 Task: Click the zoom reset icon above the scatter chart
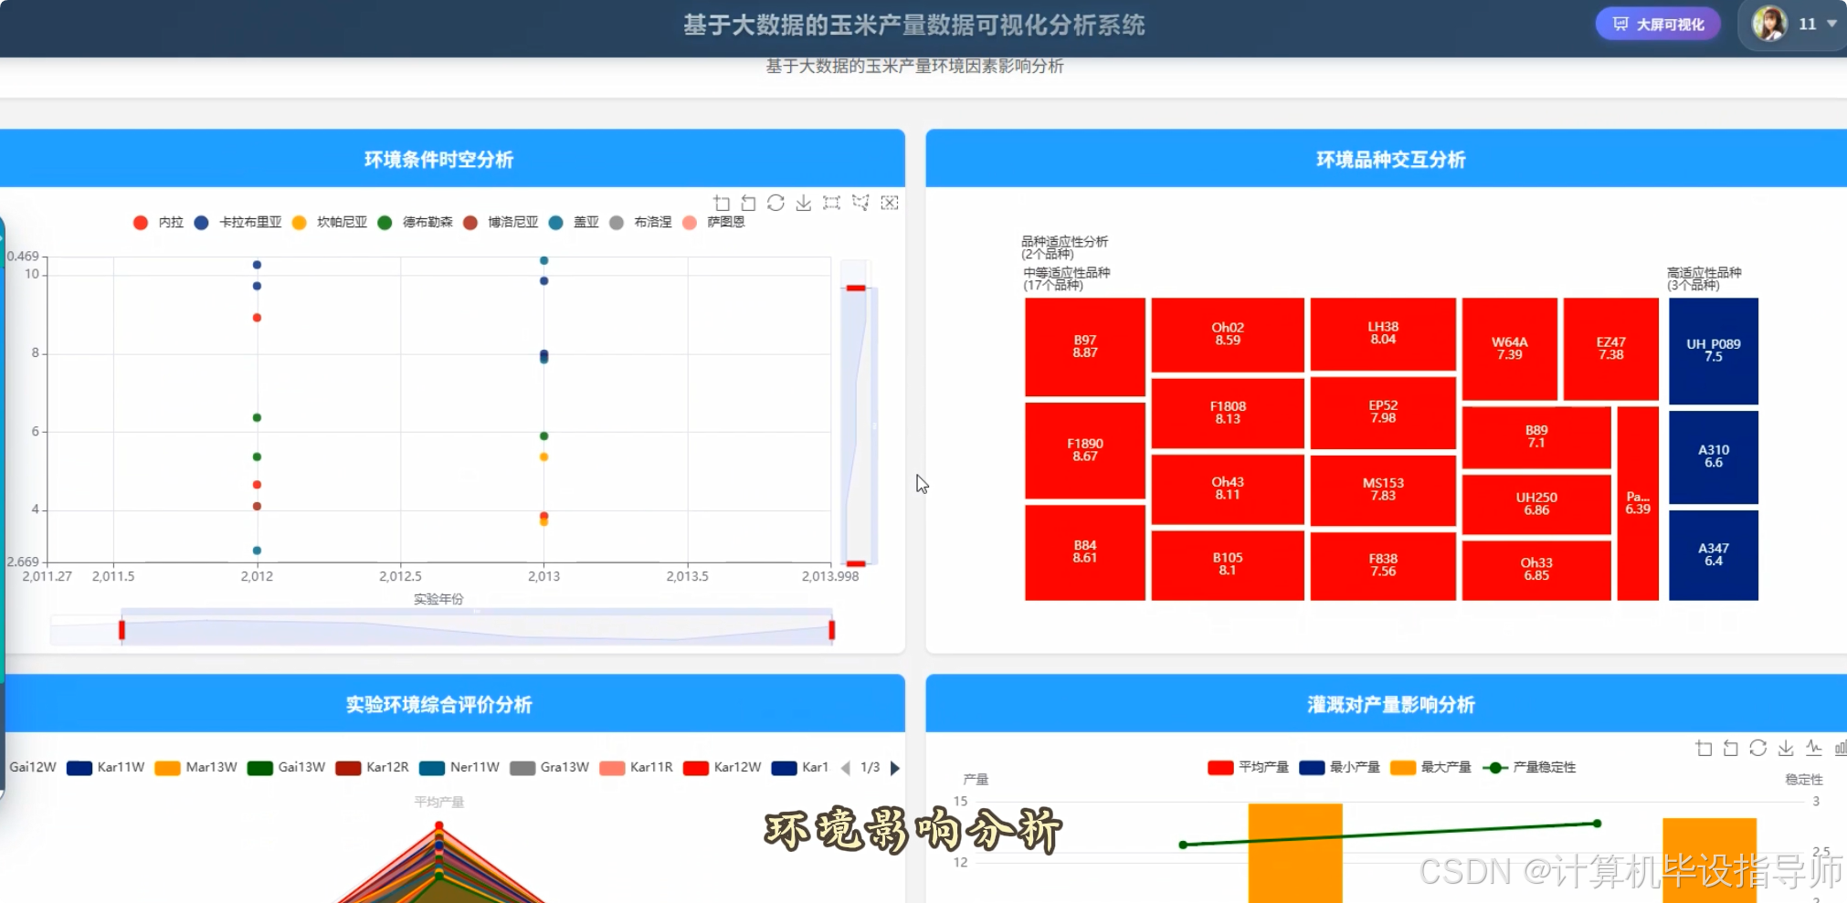coord(748,203)
